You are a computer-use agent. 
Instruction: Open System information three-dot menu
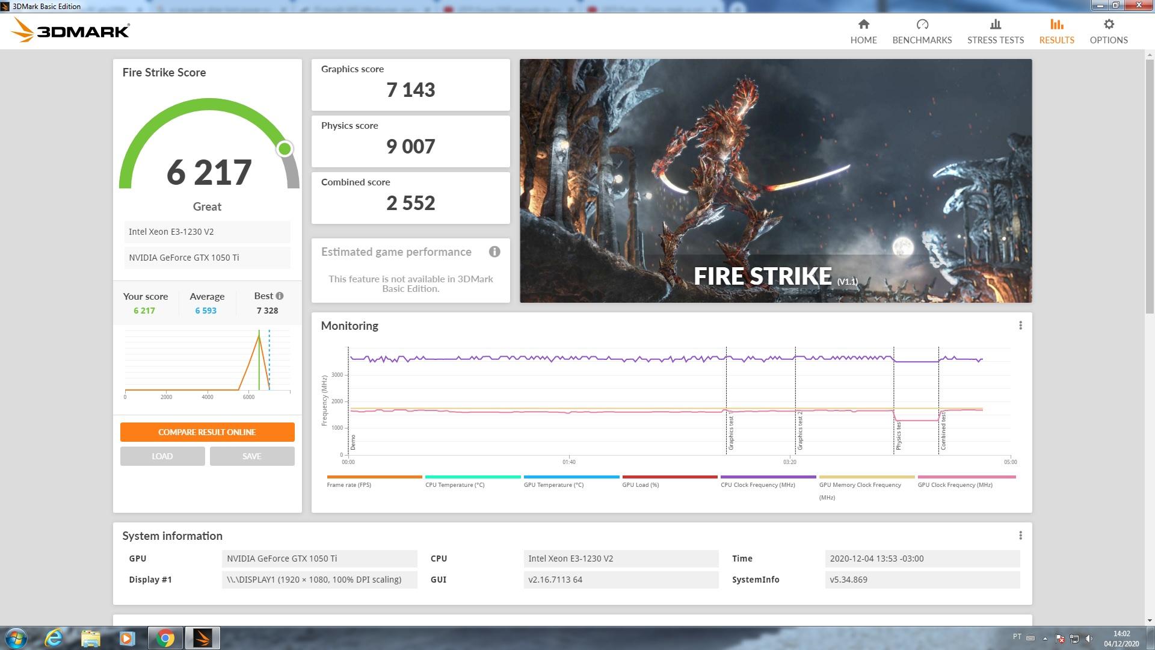(x=1020, y=536)
